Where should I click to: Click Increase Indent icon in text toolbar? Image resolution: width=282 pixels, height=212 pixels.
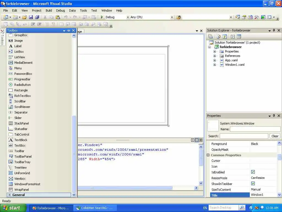point(39,24)
